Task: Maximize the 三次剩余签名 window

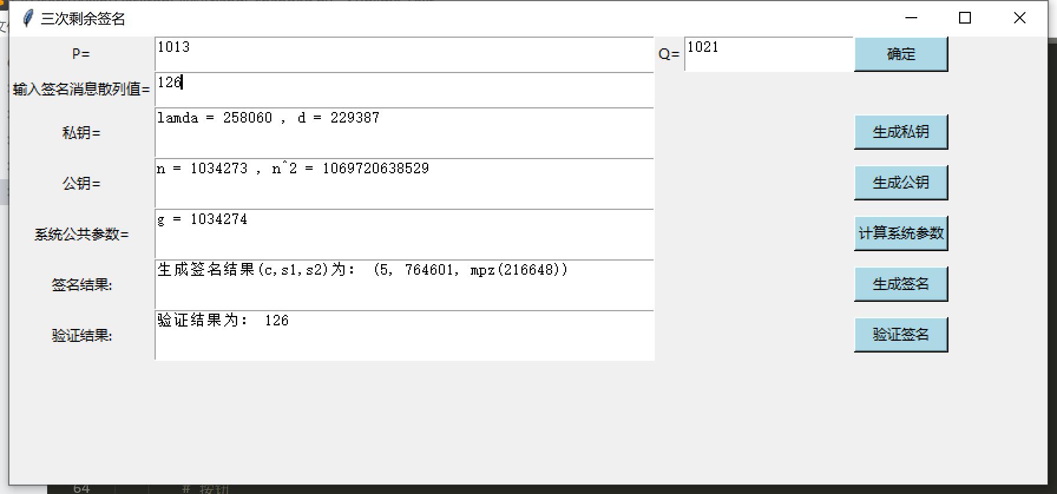Action: point(965,18)
